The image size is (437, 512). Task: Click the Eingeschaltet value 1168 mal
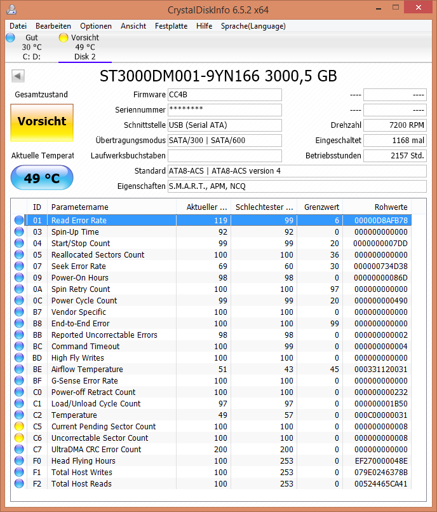tap(395, 141)
